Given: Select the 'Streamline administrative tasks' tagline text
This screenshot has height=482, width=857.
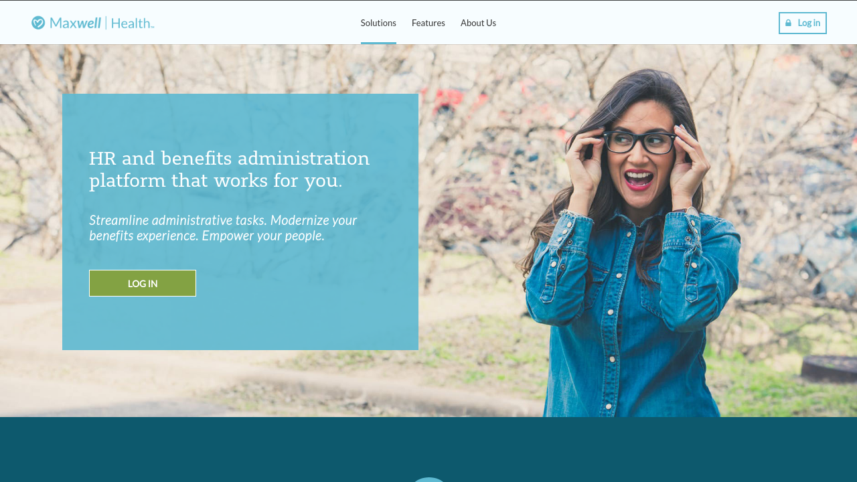Looking at the screenshot, I should [223, 228].
